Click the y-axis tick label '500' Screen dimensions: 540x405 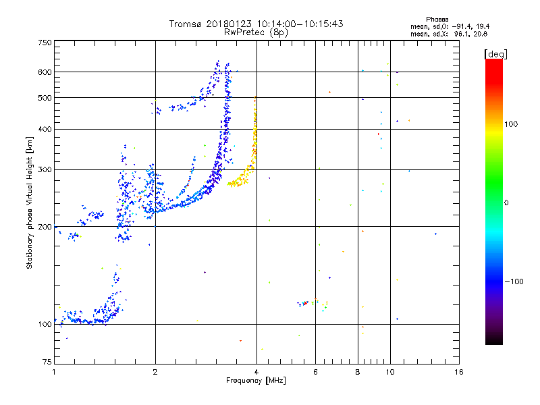[45, 98]
